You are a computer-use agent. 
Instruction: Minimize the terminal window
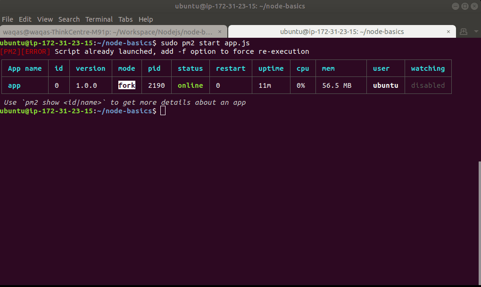click(x=455, y=6)
